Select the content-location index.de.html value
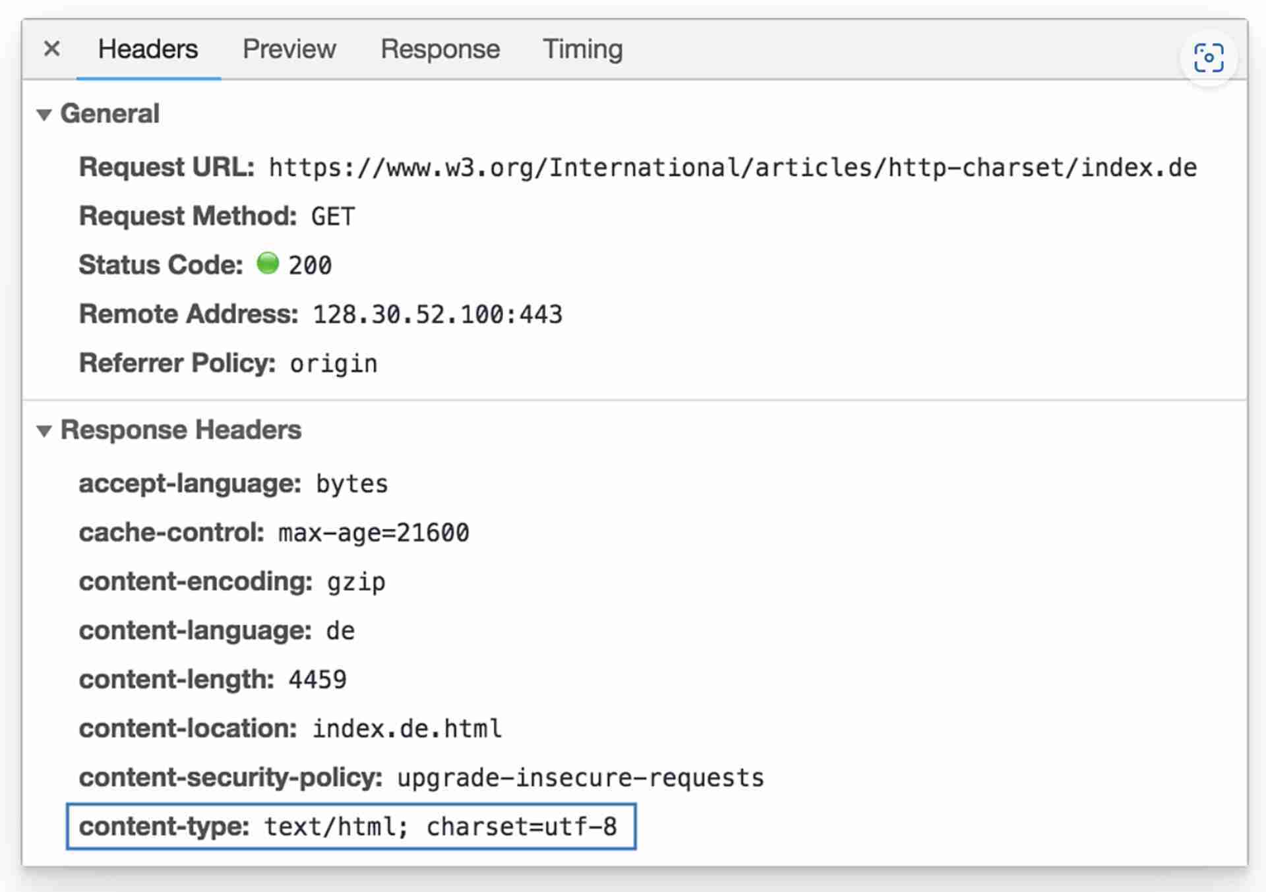Image resolution: width=1266 pixels, height=892 pixels. (407, 729)
